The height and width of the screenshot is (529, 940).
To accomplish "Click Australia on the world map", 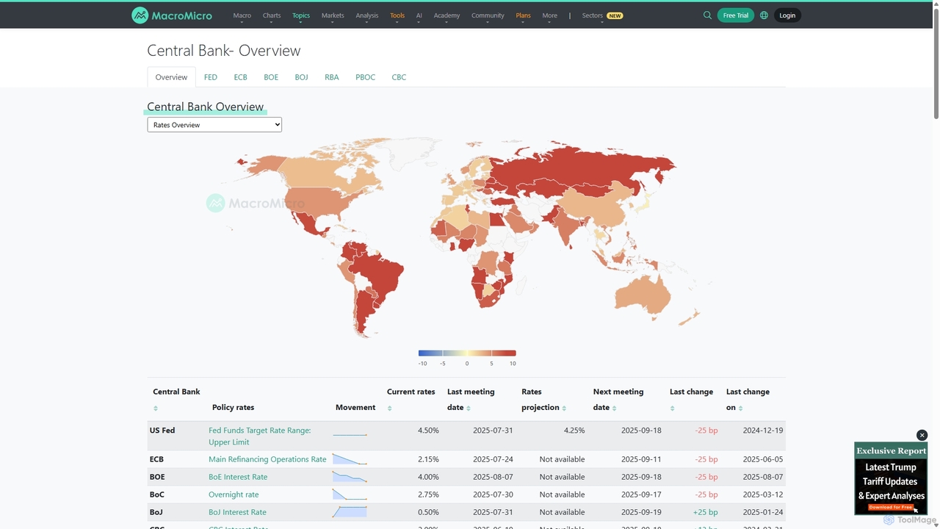I will pos(643,294).
